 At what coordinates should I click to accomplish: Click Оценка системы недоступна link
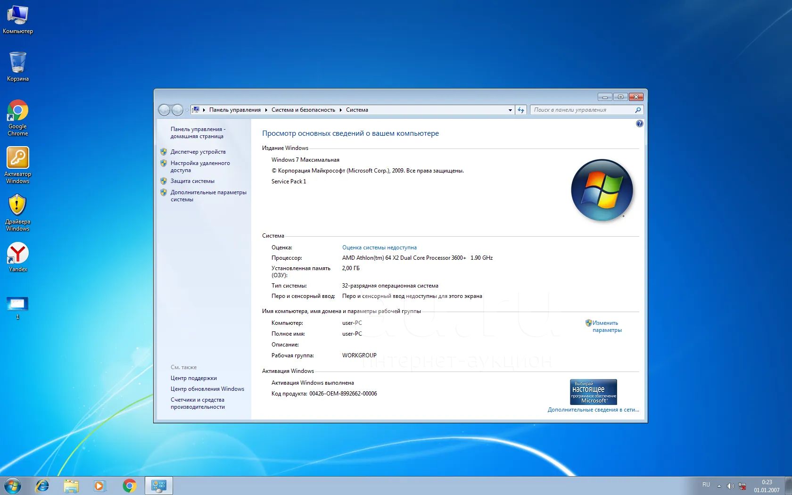379,247
